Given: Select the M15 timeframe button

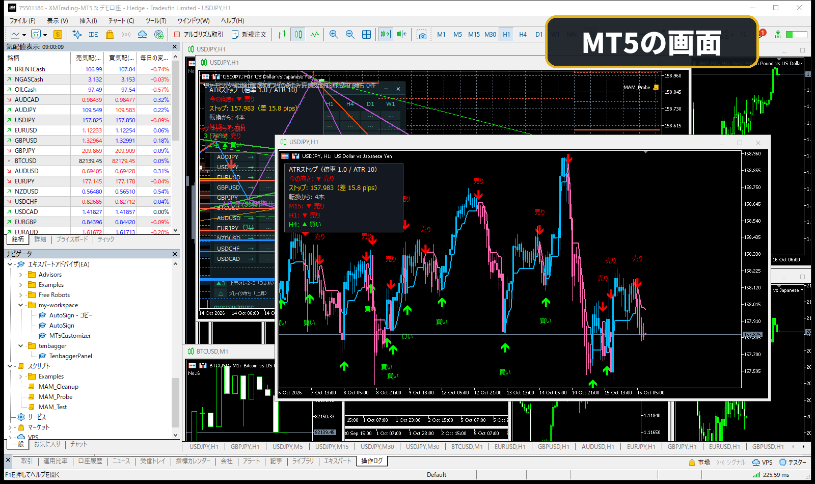Looking at the screenshot, I should point(474,35).
